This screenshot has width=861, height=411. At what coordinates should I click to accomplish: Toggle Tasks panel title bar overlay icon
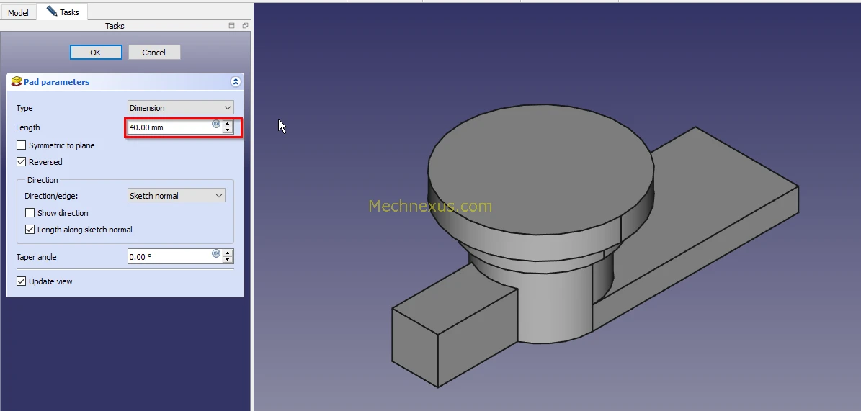[232, 26]
